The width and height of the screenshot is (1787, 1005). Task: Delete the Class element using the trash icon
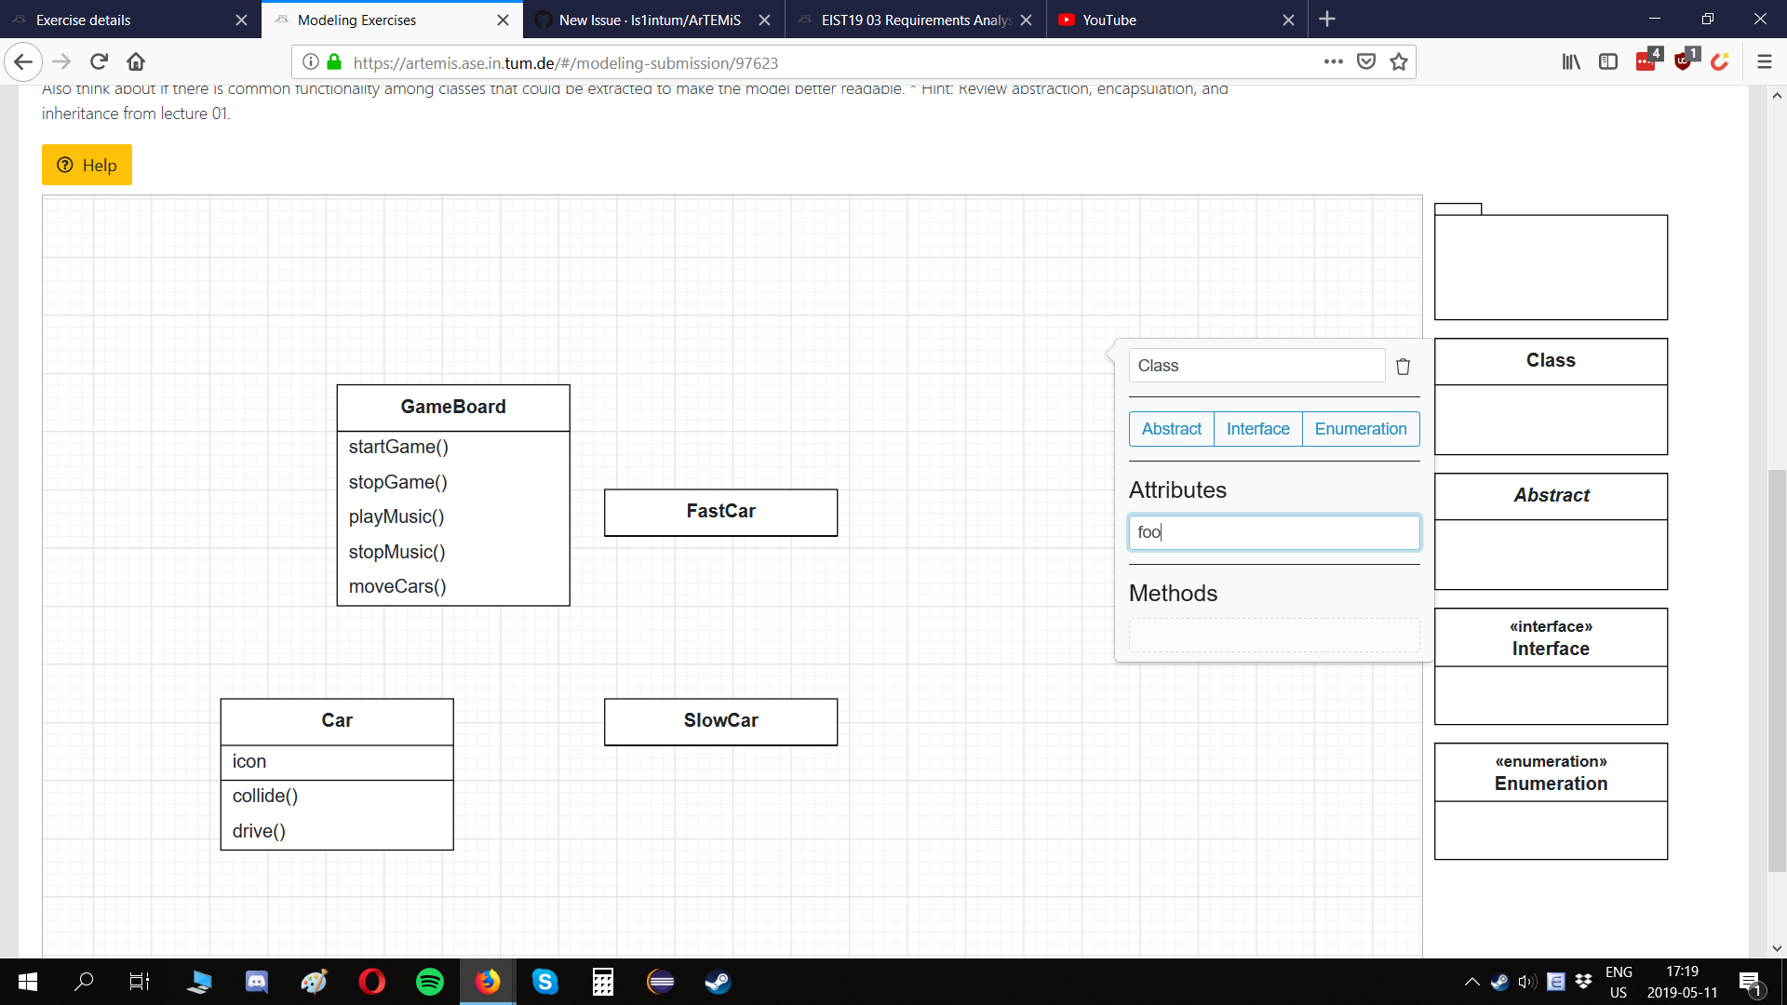pos(1403,366)
